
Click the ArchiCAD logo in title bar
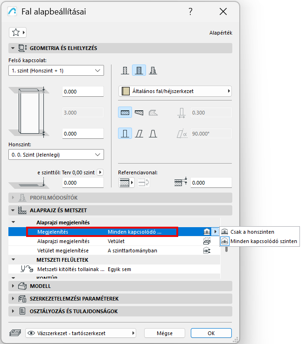pos(12,11)
